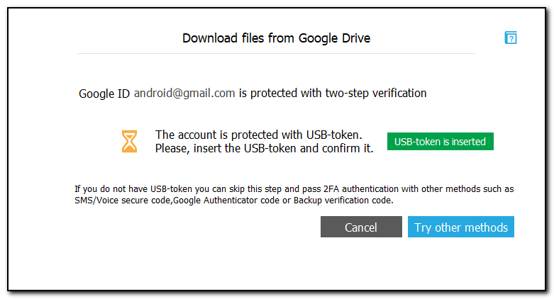554x299 pixels.
Task: Open the help icon in the dialog corner
Action: pyautogui.click(x=511, y=38)
